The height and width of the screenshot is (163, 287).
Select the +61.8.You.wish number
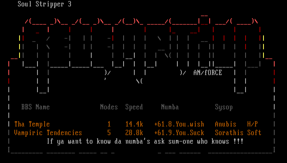[179, 124]
